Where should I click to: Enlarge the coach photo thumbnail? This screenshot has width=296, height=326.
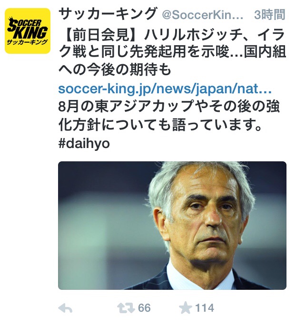pyautogui.click(x=172, y=226)
